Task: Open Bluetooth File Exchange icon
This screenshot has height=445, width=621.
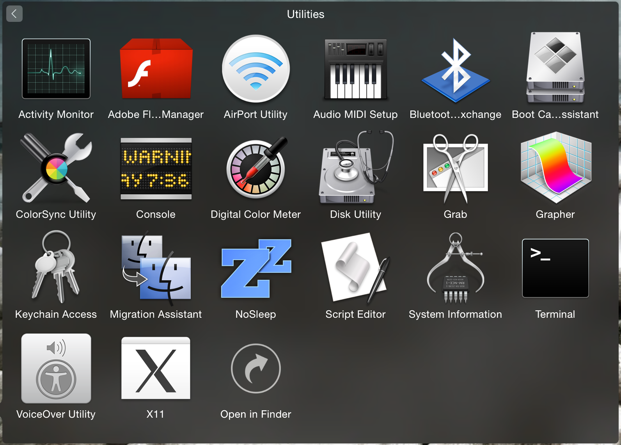Action: [x=456, y=70]
